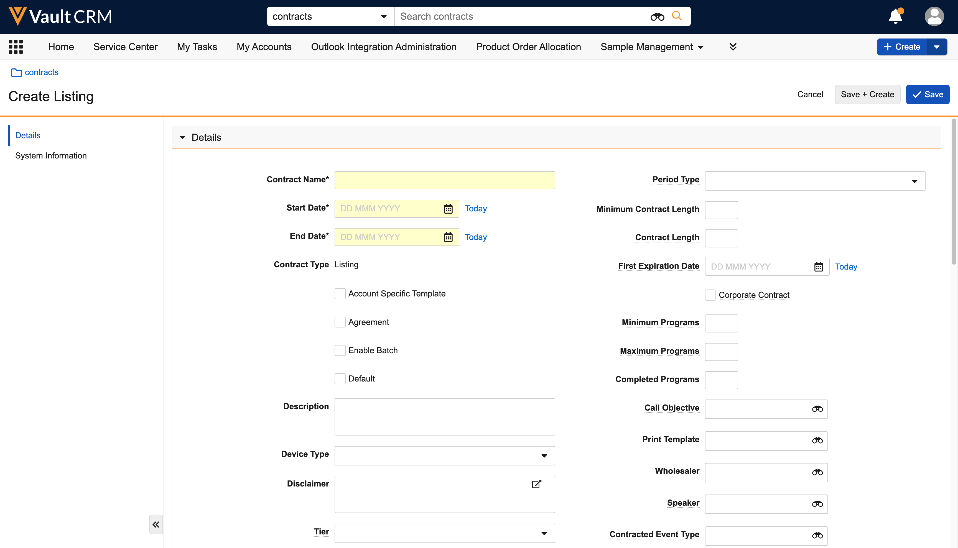The width and height of the screenshot is (958, 548).
Task: Enable the Corporate Contract checkbox
Action: pyautogui.click(x=710, y=295)
